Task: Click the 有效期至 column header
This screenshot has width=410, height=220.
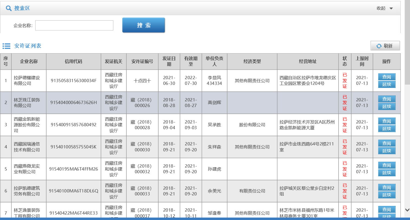Action: click(191, 61)
